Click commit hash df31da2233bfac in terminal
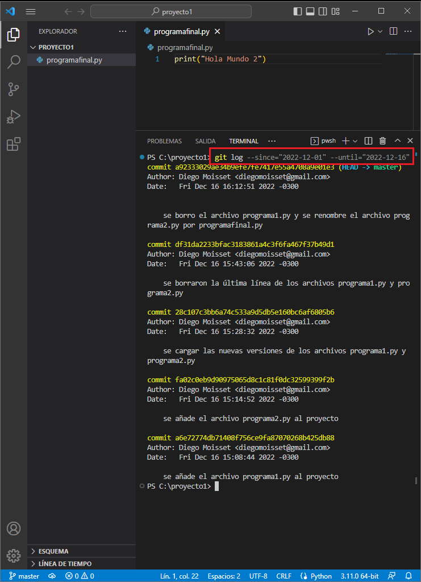 tap(255, 244)
